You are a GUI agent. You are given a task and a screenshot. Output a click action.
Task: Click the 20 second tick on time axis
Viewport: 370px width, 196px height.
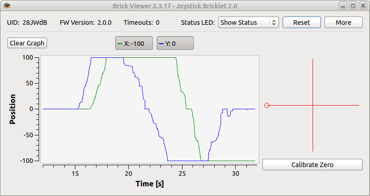(128, 174)
